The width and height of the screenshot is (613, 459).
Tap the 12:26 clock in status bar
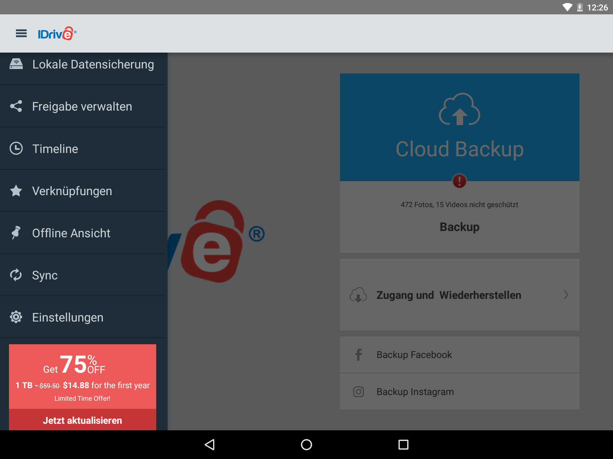597,7
